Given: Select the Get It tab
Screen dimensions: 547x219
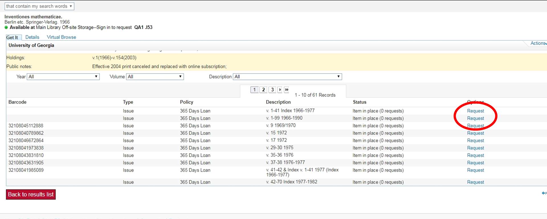Looking at the screenshot, I should [x=12, y=38].
